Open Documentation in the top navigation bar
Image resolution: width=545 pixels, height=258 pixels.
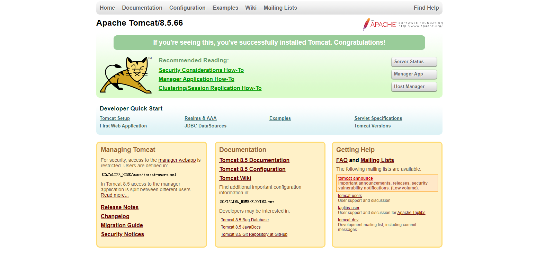click(x=142, y=8)
